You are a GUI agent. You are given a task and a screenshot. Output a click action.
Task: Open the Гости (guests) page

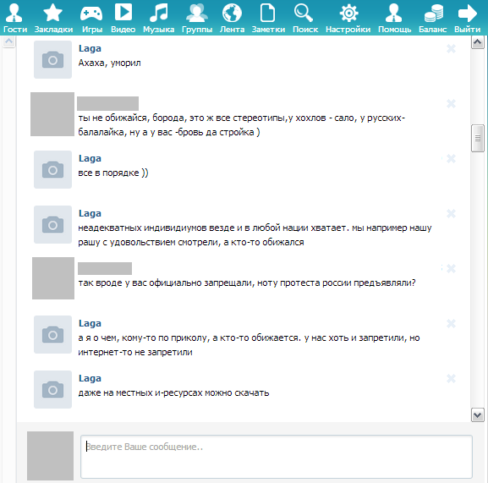click(x=14, y=18)
